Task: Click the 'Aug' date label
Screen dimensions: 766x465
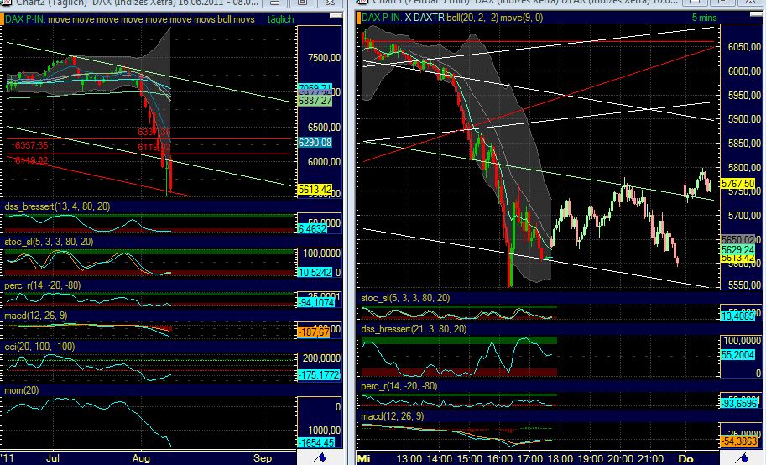Action: (x=141, y=458)
